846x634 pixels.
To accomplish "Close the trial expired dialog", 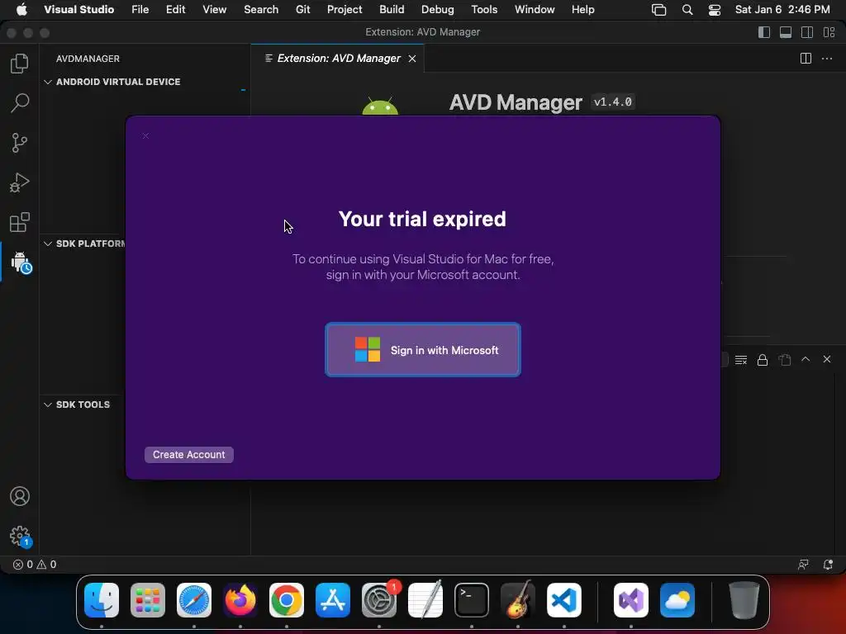I will [145, 136].
